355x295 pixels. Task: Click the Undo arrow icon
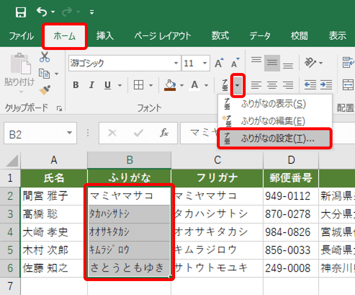point(42,12)
